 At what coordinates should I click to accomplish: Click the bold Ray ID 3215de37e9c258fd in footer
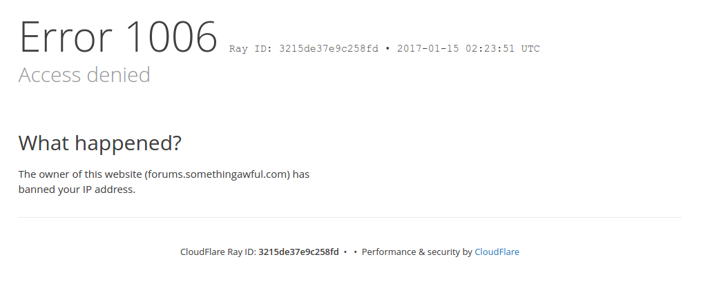pos(298,252)
